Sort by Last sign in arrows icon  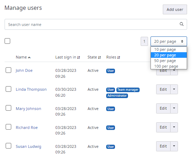[78, 57]
